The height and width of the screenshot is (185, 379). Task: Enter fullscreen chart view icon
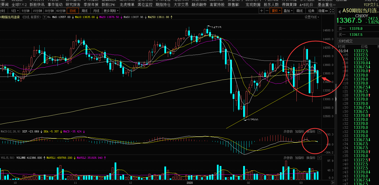coord(332,11)
